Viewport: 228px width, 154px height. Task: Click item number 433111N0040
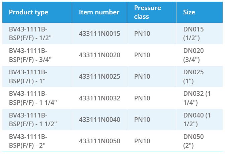coord(99,120)
